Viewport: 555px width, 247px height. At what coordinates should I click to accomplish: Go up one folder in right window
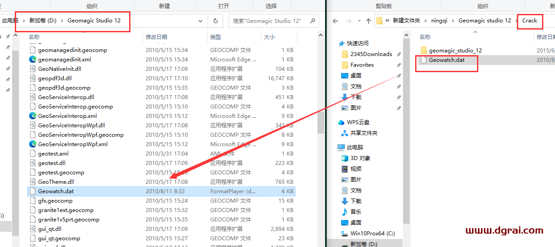tap(369, 21)
